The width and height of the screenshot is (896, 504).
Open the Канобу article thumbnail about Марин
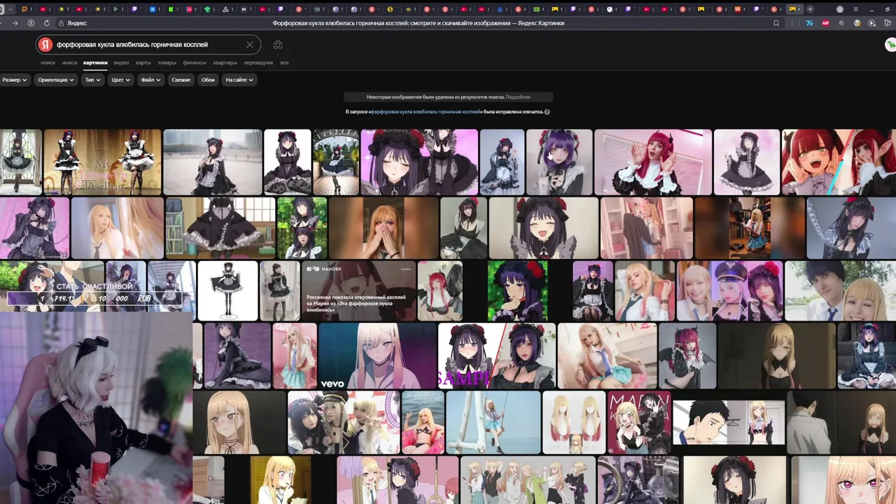click(x=358, y=290)
